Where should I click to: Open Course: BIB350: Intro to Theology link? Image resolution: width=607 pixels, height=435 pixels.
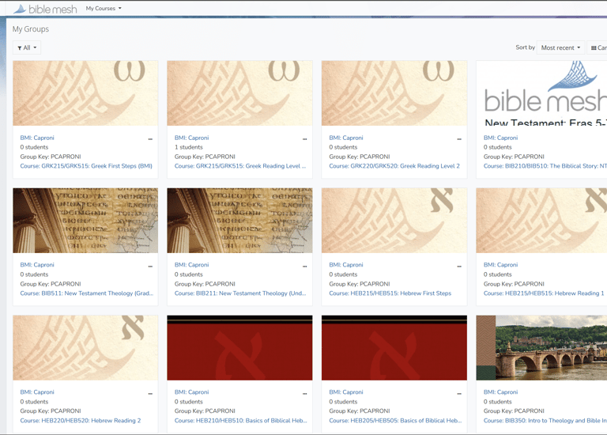[545, 420]
